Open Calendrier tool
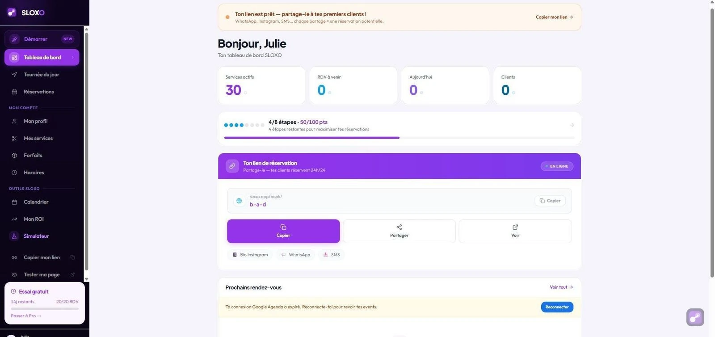Screen dimensions: 715x337 coord(42,202)
